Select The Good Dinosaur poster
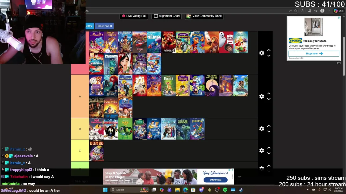The image size is (346, 194). tap(183, 129)
